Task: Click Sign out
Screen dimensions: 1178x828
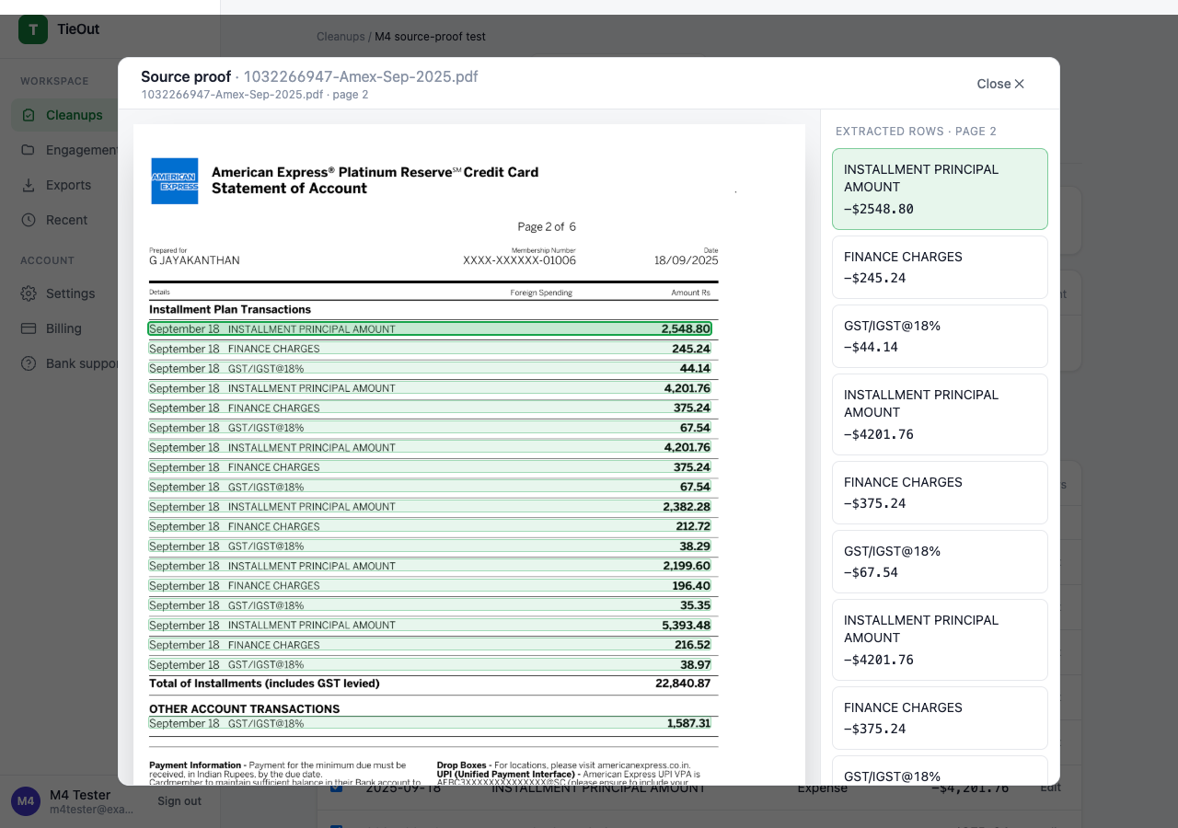Action: pyautogui.click(x=179, y=801)
